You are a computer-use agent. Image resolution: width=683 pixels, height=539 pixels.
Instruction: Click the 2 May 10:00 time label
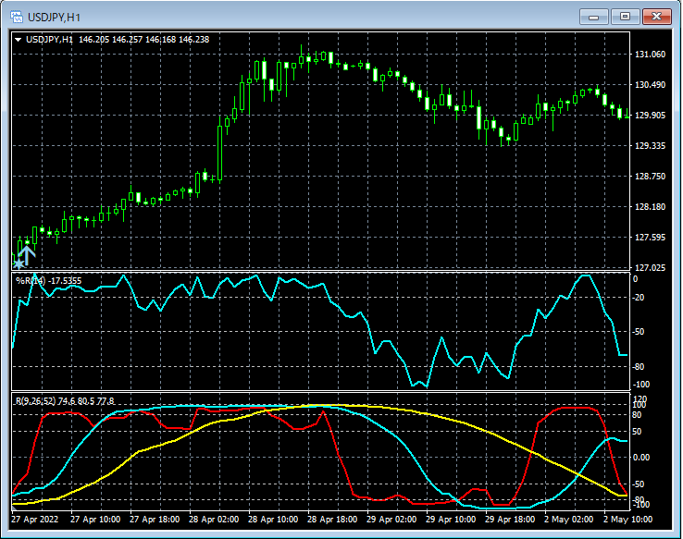coord(627,520)
